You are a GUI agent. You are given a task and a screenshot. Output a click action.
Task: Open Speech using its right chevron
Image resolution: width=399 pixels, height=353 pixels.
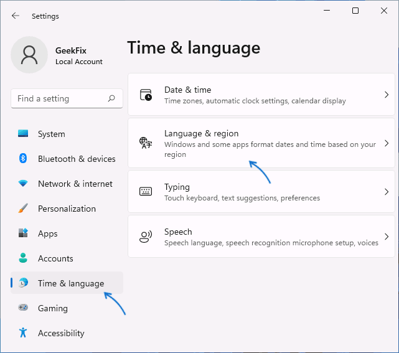coord(387,237)
